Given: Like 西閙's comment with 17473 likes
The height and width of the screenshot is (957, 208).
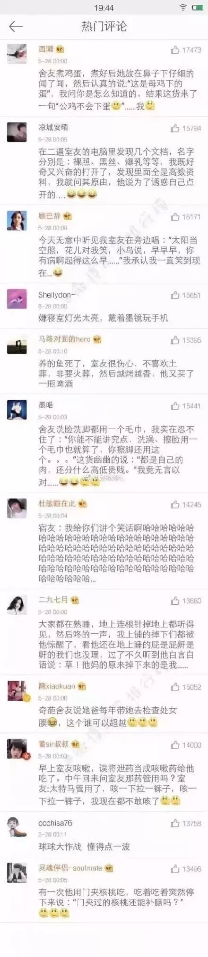Looking at the screenshot, I should point(175,49).
